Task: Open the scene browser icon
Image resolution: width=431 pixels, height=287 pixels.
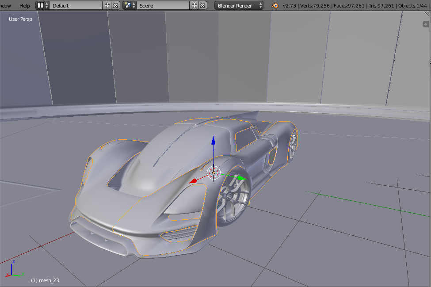Action: [x=130, y=5]
